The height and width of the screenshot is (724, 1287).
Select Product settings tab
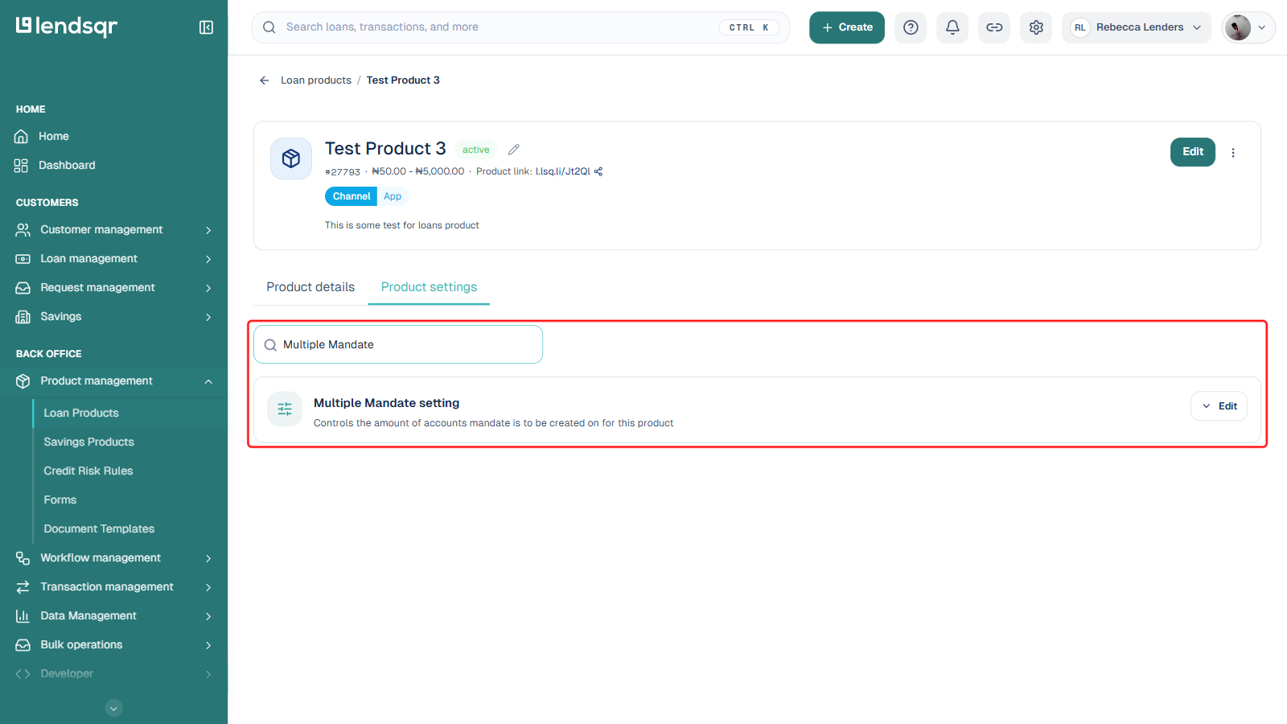(x=429, y=287)
